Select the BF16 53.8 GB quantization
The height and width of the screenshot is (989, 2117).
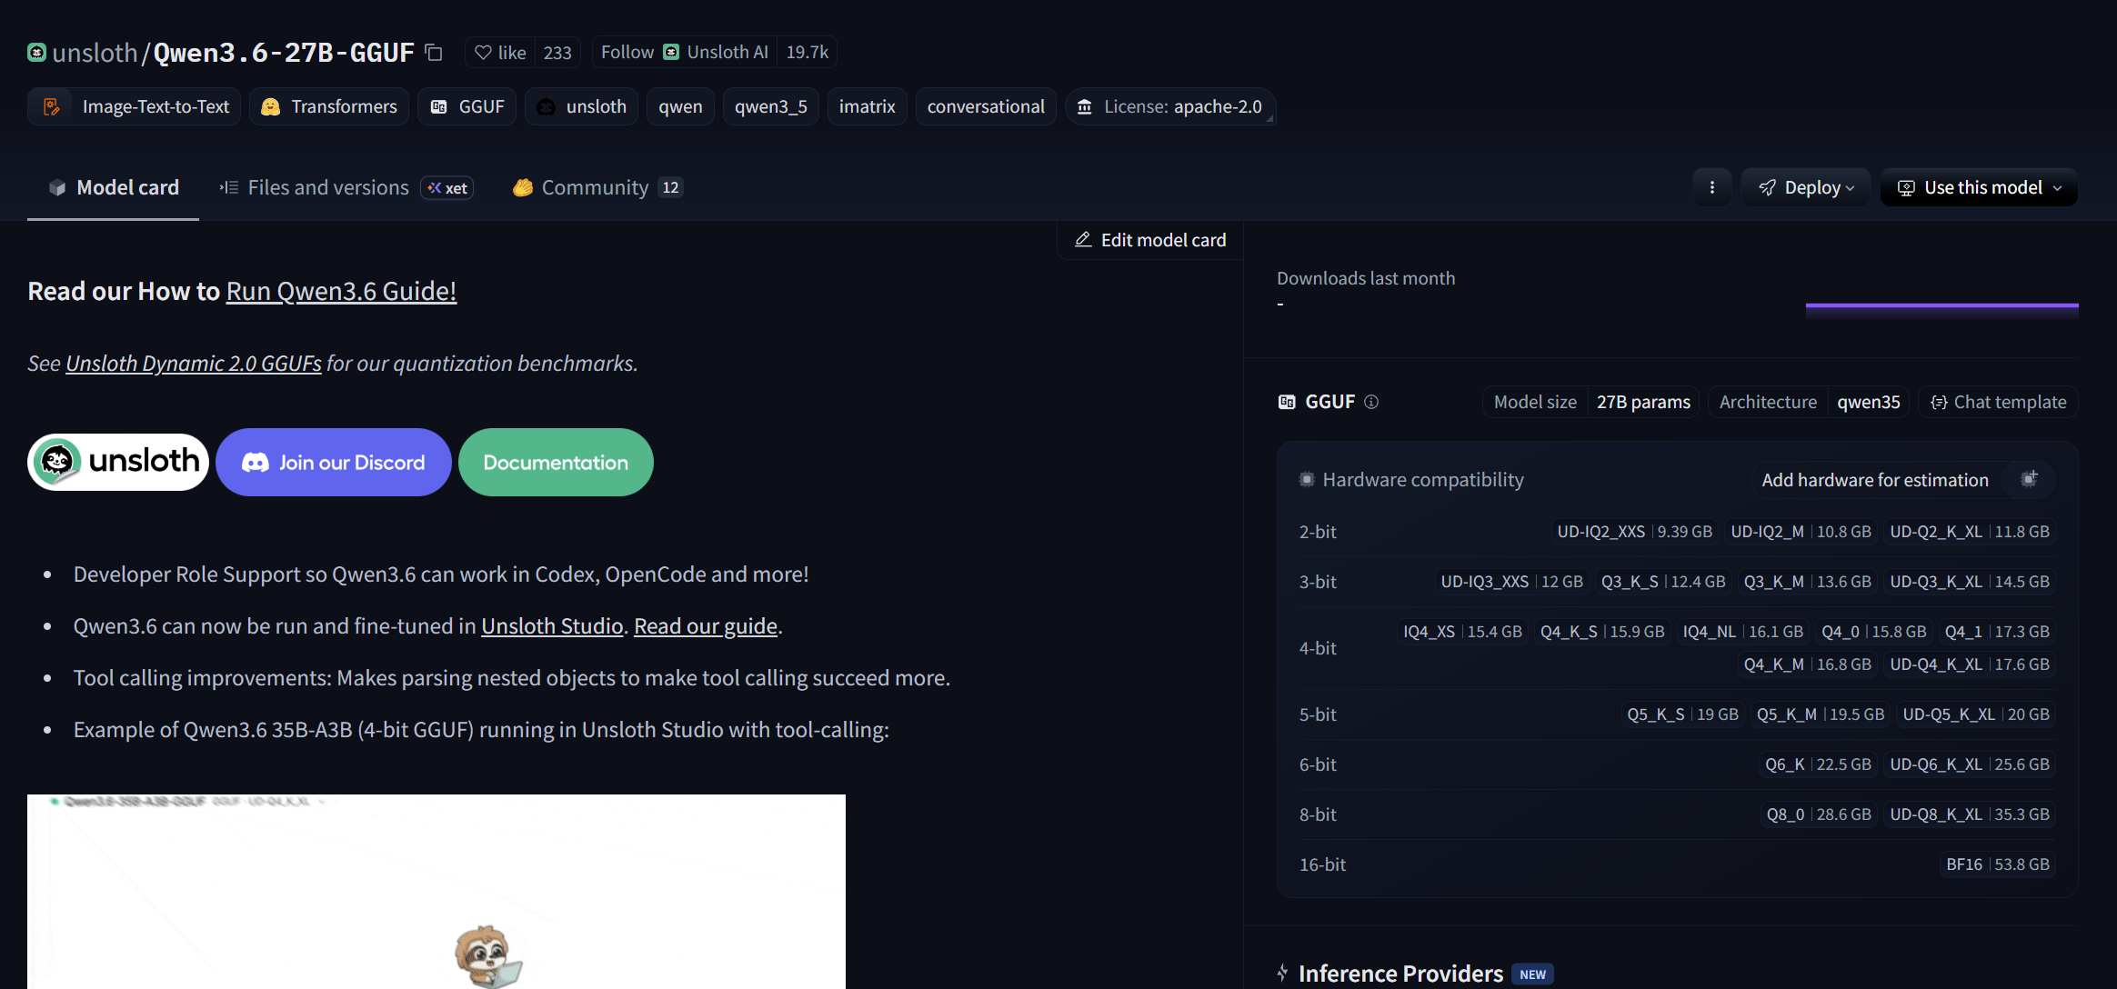click(1998, 864)
